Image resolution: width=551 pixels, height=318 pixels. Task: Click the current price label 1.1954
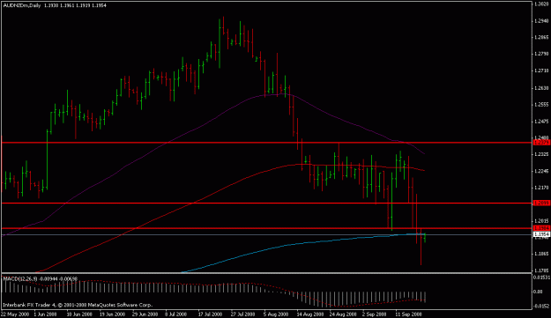[541, 234]
